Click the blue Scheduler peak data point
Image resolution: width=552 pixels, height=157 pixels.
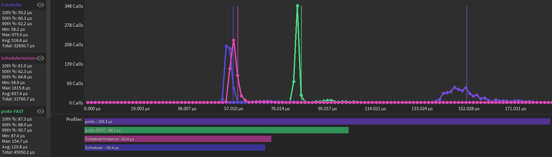(226, 46)
